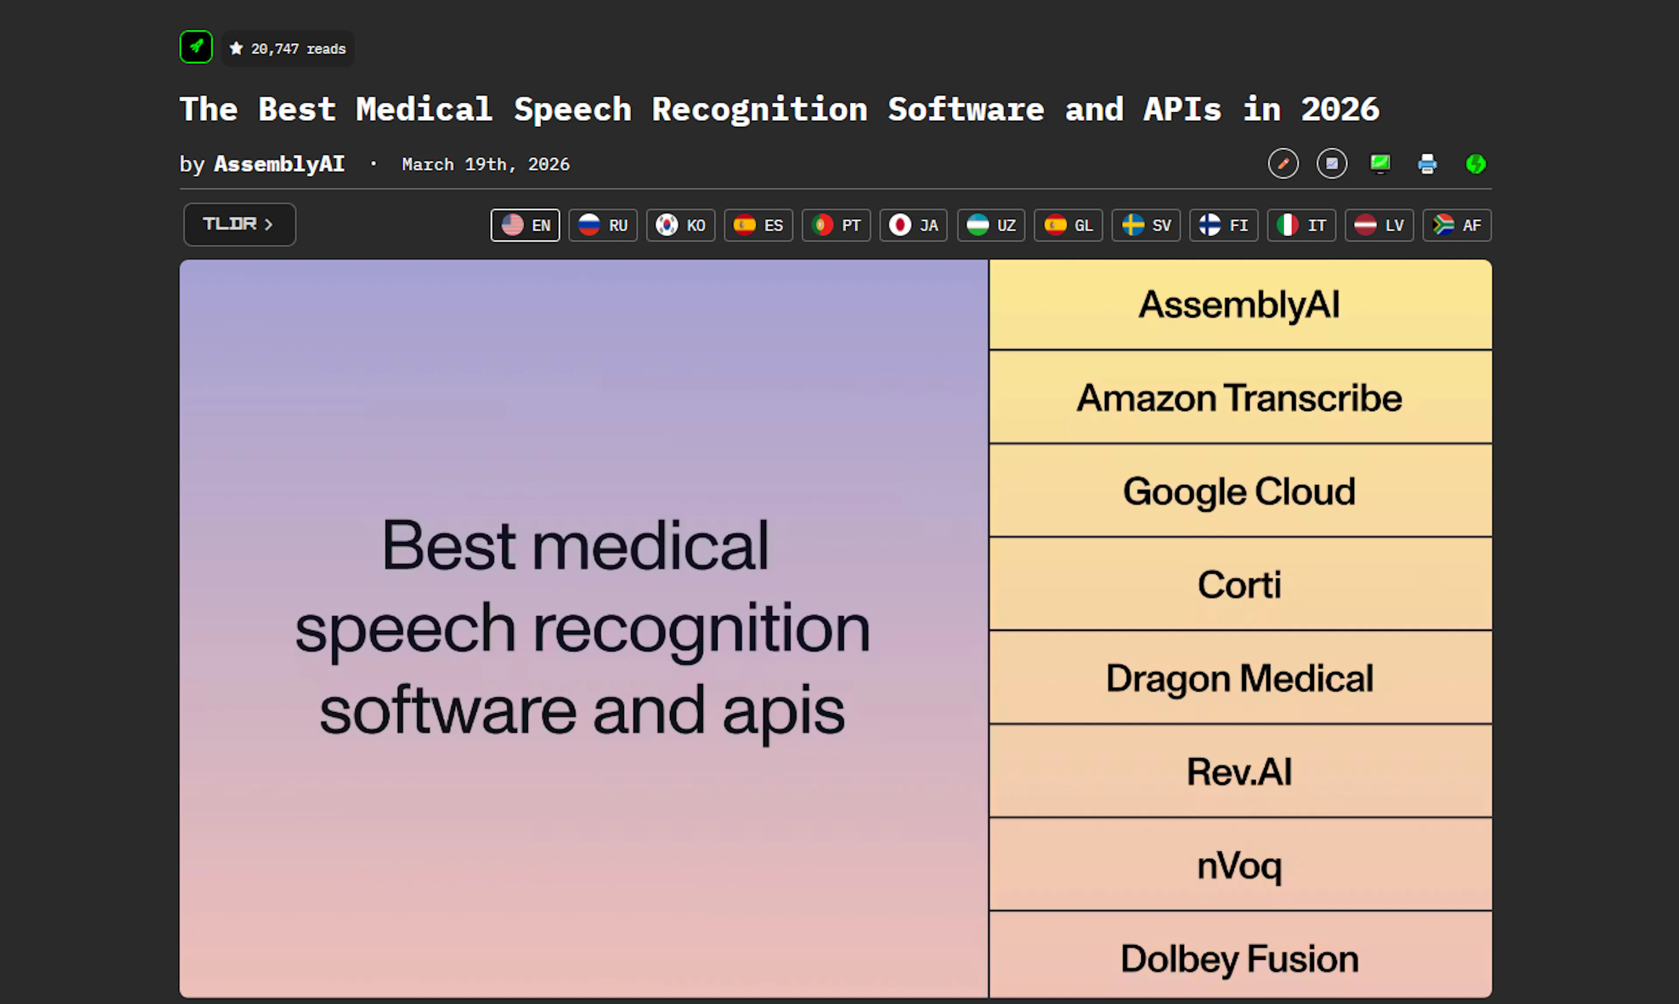Click "Amazon Transcribe" in the featured image list
The width and height of the screenshot is (1679, 1004).
coord(1240,398)
